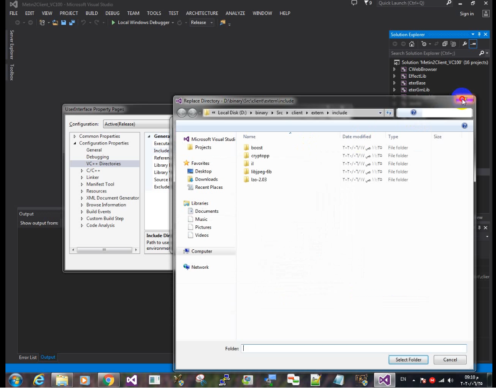496x388 pixels.
Task: Click the help icon in the folder dialog
Action: (x=464, y=126)
